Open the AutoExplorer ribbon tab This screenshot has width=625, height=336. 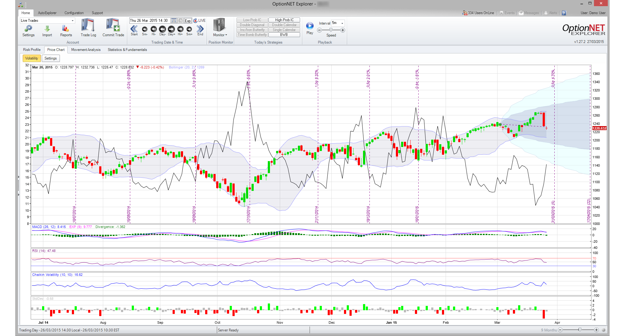(47, 13)
